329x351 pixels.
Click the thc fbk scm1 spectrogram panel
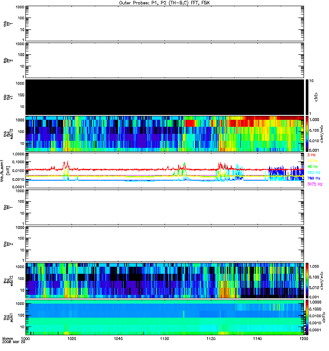[x=165, y=317]
